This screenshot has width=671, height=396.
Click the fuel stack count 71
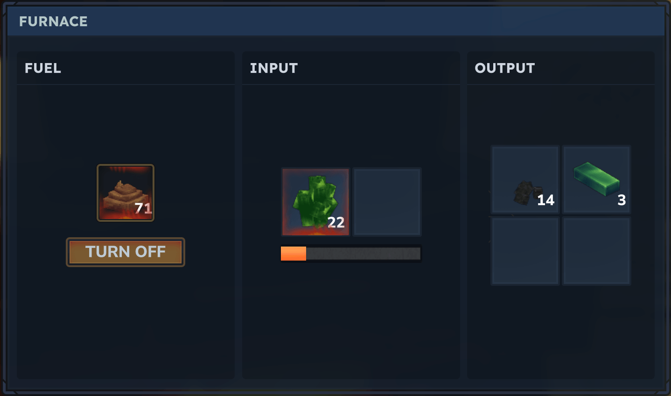coord(143,208)
